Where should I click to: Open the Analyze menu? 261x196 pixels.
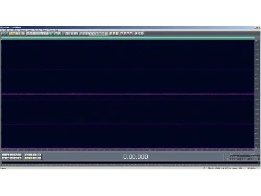pyautogui.click(x=30, y=30)
